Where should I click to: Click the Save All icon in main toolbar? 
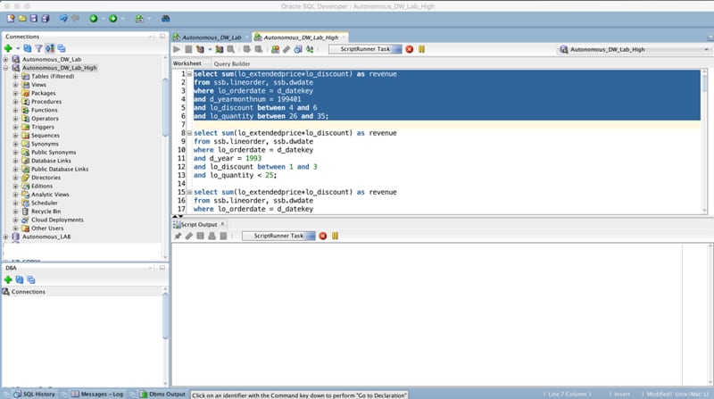point(45,18)
